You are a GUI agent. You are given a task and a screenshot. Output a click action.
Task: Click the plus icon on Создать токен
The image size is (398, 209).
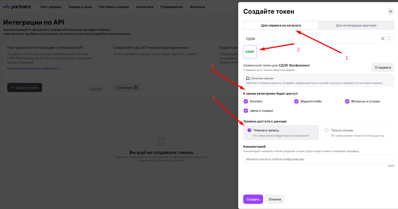pos(13,88)
